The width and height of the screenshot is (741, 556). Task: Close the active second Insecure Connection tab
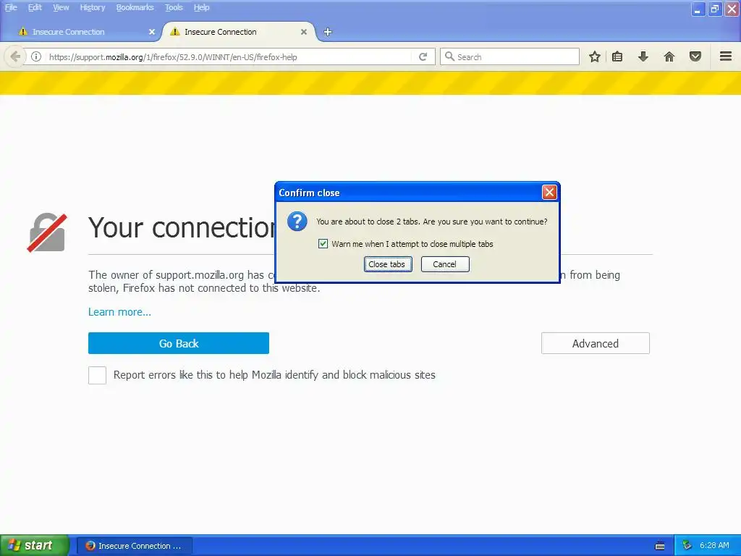coord(304,32)
